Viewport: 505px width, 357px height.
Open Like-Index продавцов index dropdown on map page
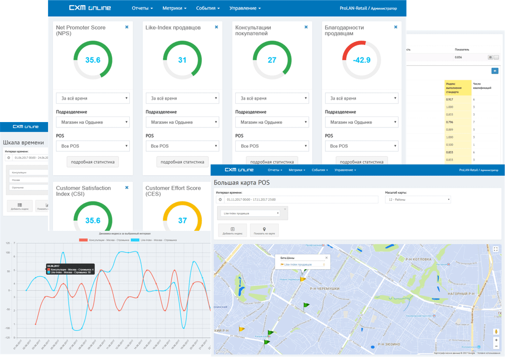[x=250, y=213]
